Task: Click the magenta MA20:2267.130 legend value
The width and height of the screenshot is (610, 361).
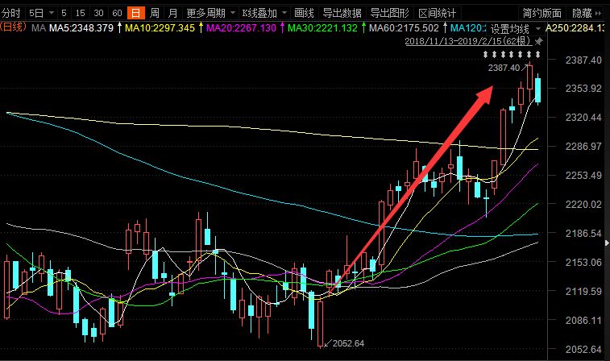Action: (x=241, y=28)
